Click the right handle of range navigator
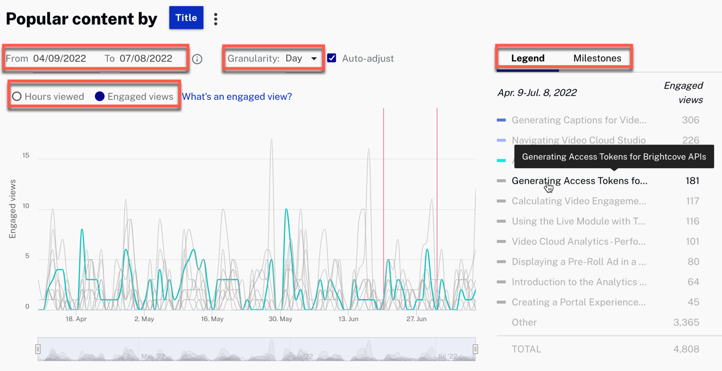Viewport: 722px width, 371px height. pos(475,349)
